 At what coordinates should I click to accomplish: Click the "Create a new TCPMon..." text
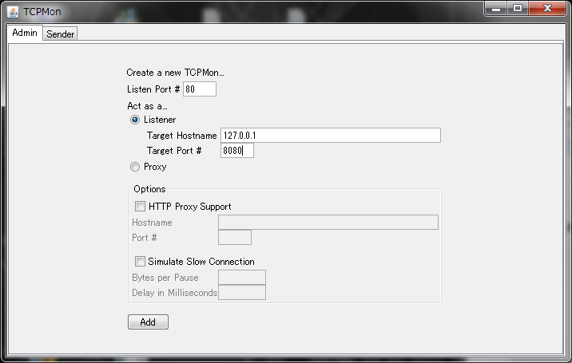[x=175, y=73]
